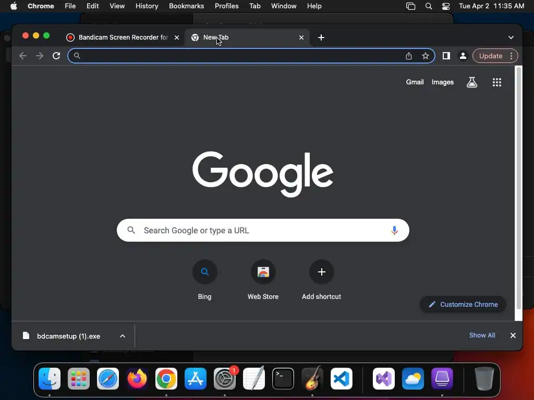Open GarageBand from the Dock

click(x=312, y=379)
